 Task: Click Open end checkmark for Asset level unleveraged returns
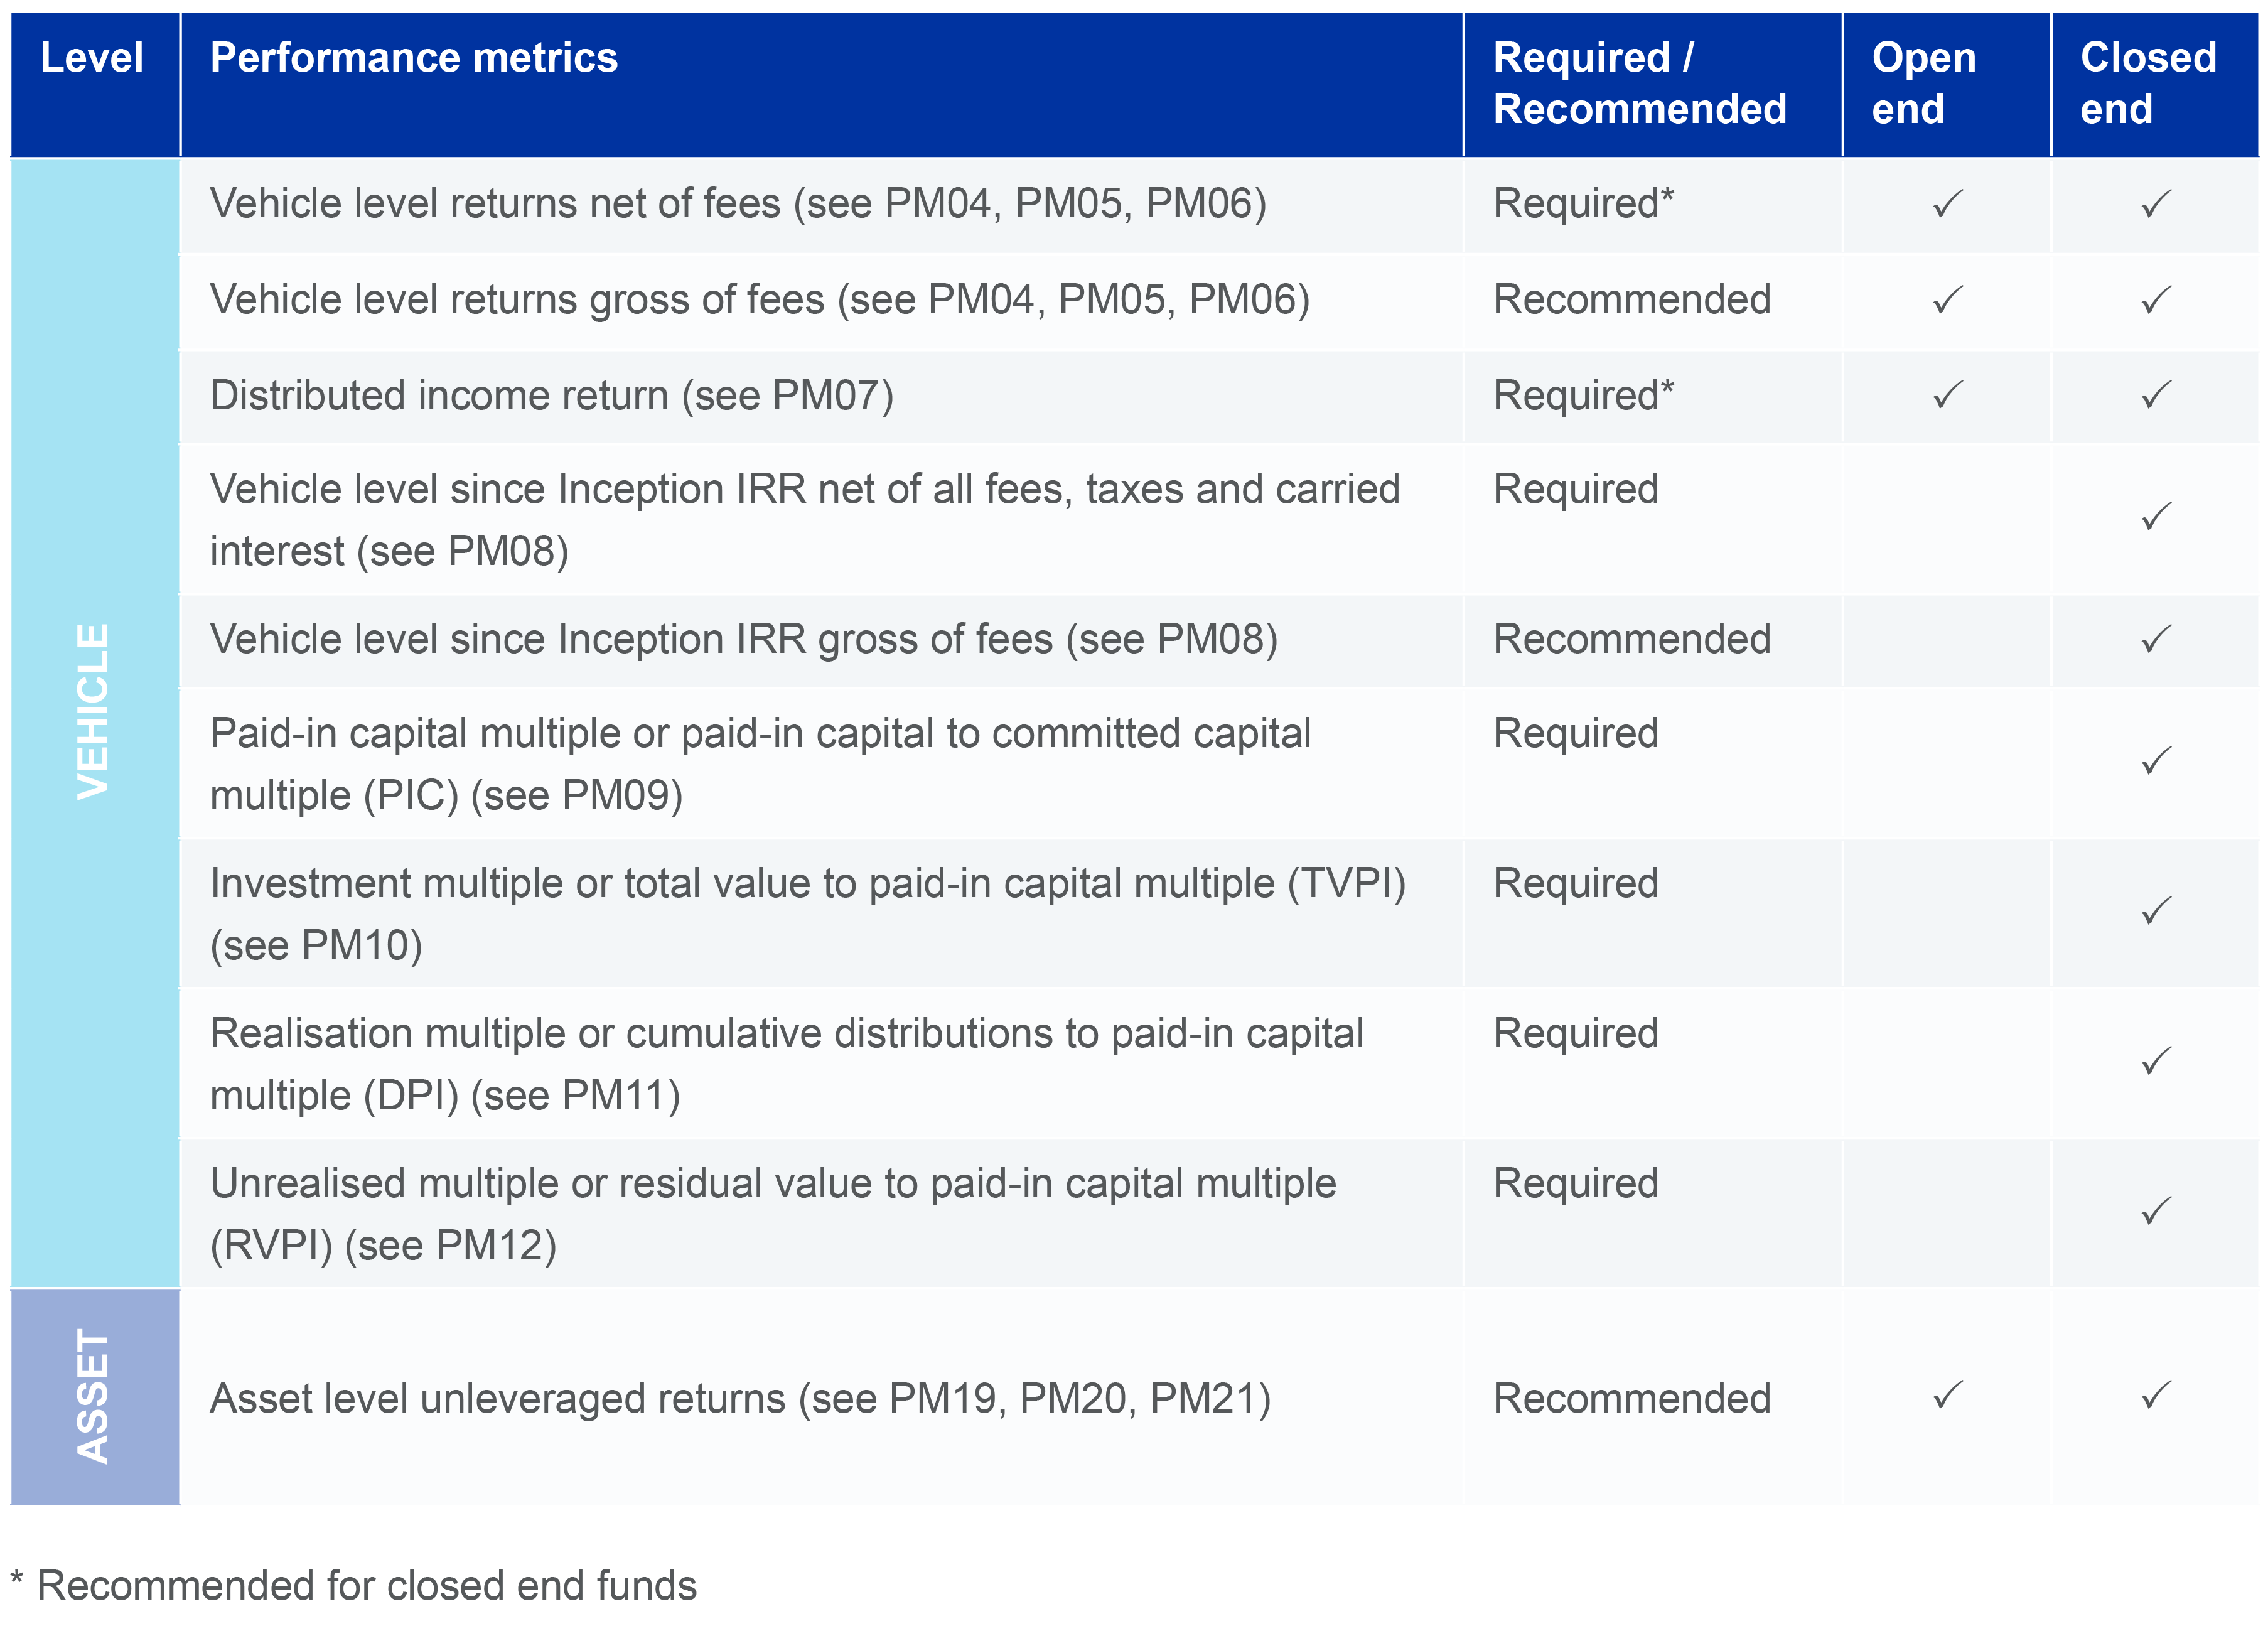pyautogui.click(x=1947, y=1396)
